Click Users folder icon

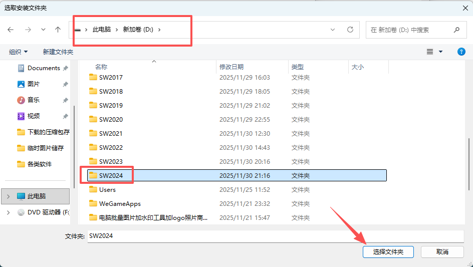coord(93,189)
